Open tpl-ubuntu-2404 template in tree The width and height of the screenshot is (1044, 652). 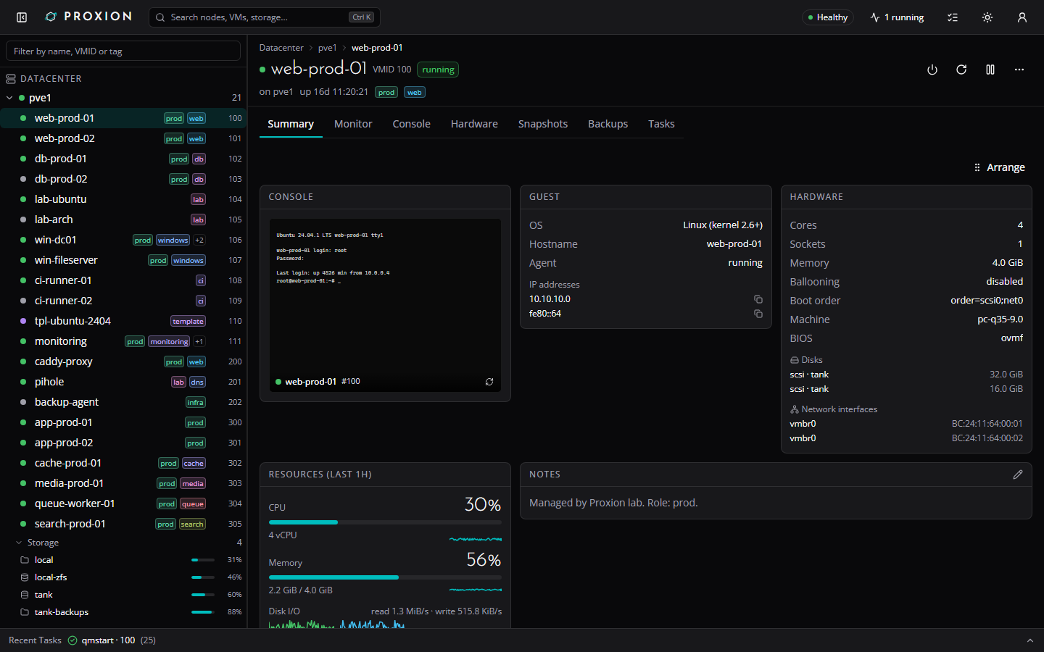tap(123, 321)
